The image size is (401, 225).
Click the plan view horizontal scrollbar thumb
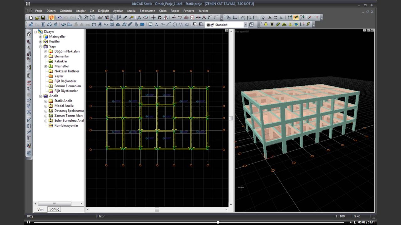point(157,209)
